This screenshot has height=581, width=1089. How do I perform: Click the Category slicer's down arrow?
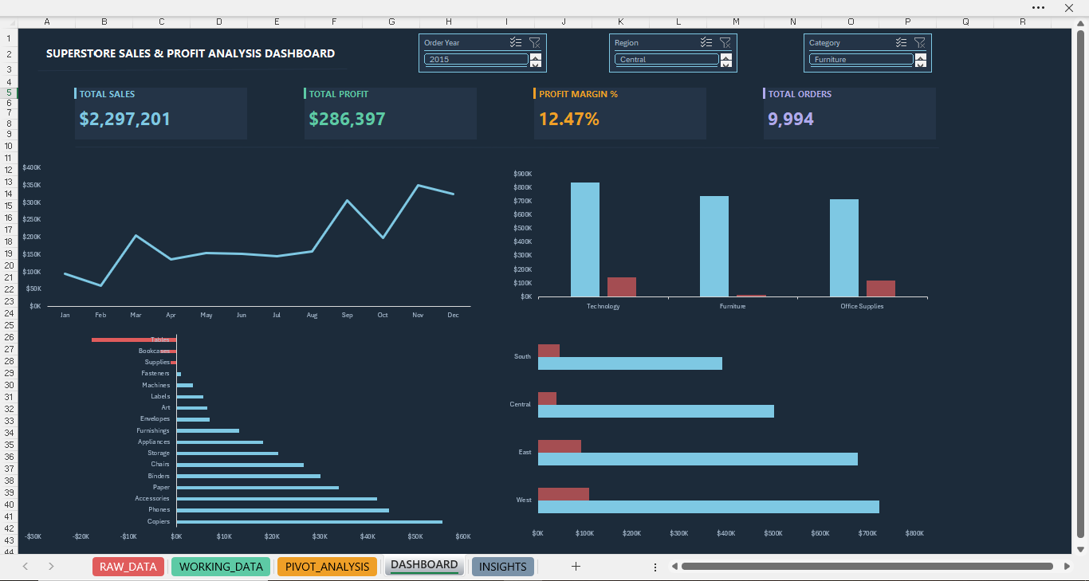[x=921, y=65]
